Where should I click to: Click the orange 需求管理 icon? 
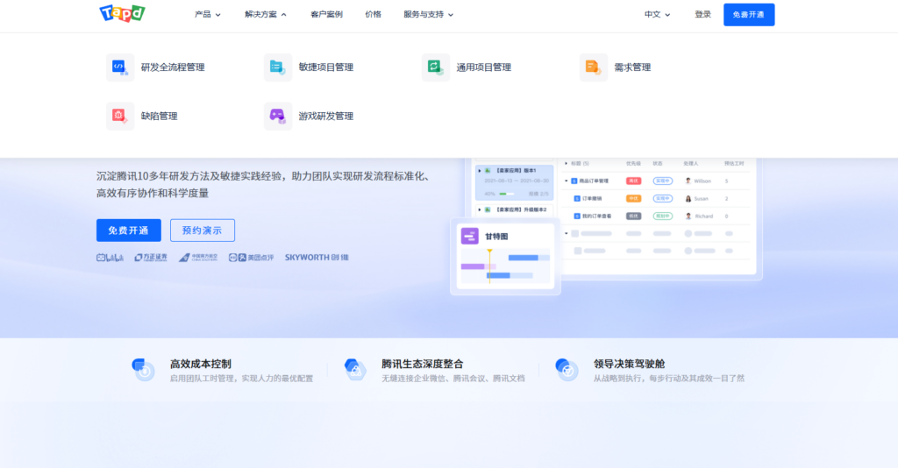click(x=593, y=67)
